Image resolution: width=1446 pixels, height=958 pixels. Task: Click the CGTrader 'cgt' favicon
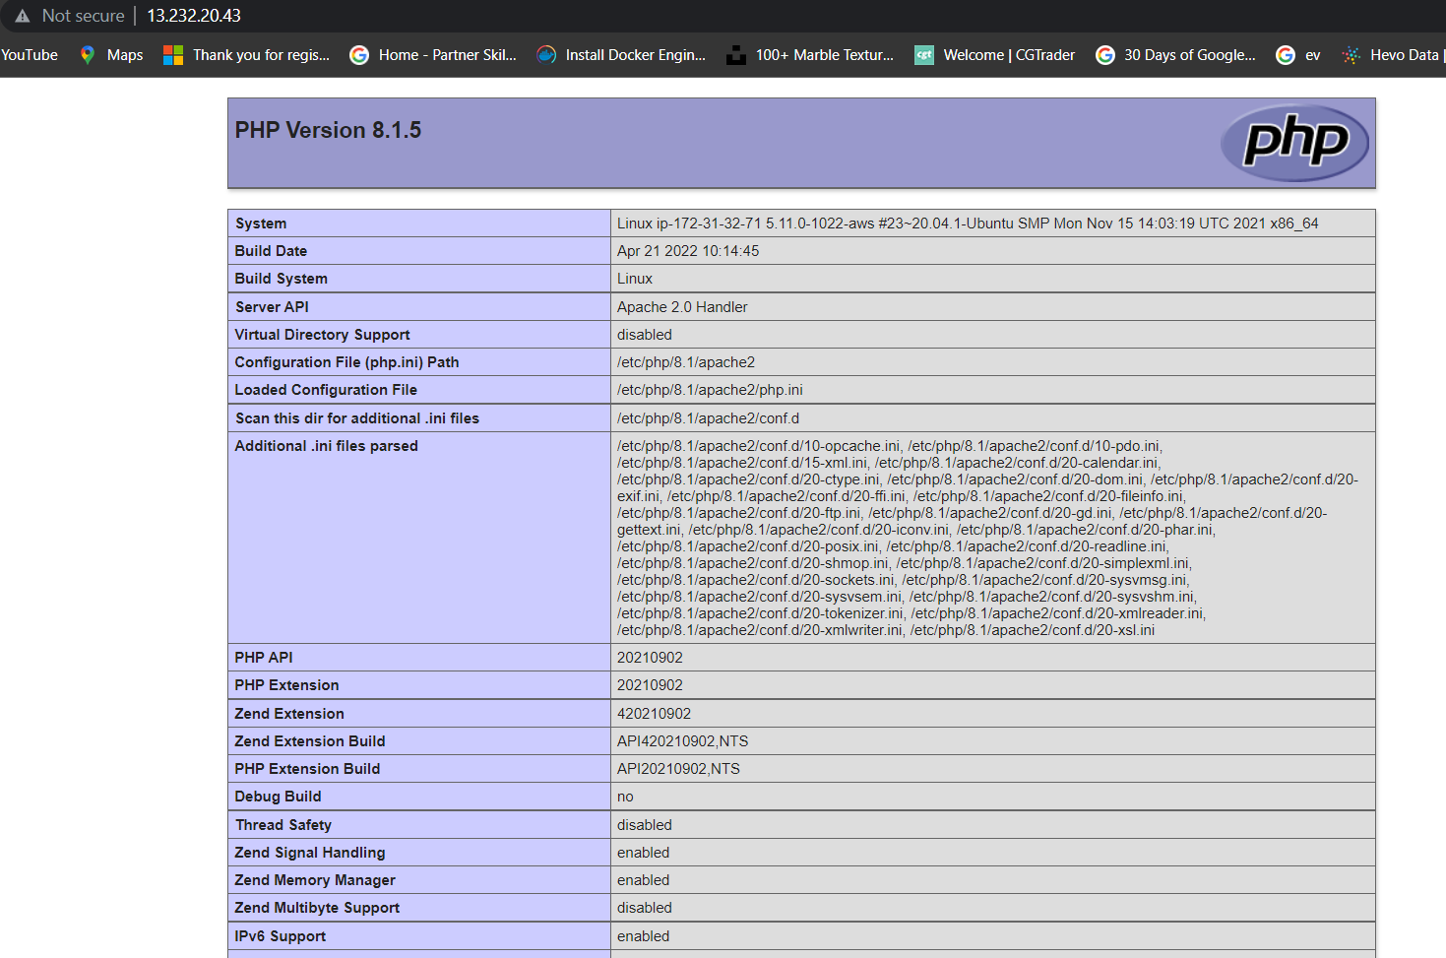[x=923, y=54]
